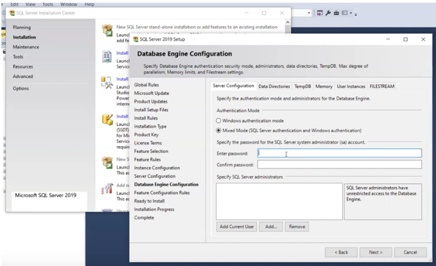The image size is (436, 266).
Task: Click the wrench toolbar icon
Action: click(x=328, y=12)
